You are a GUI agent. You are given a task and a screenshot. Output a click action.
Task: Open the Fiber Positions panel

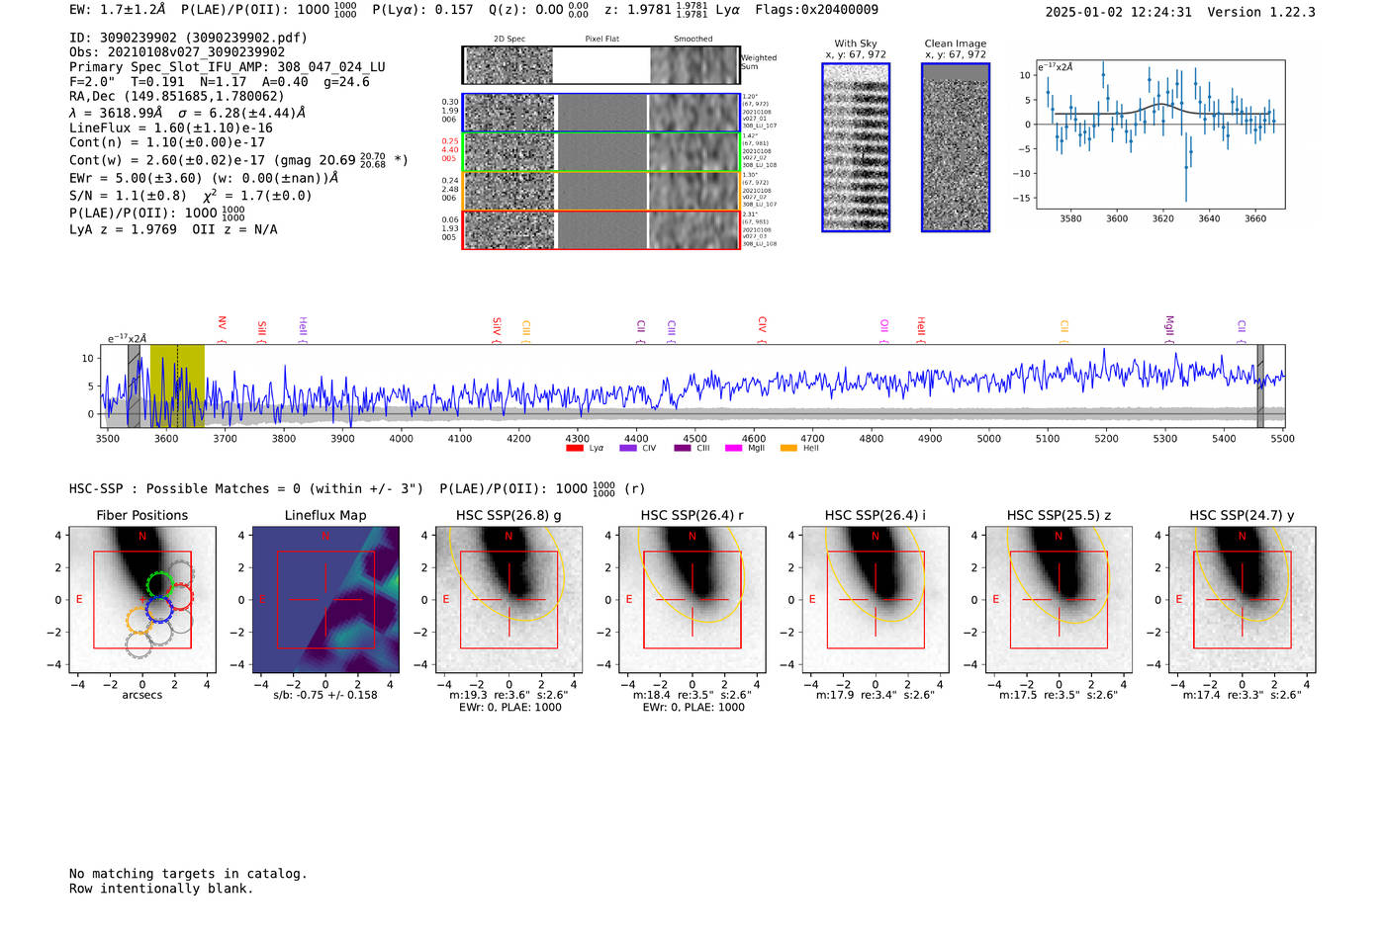click(142, 599)
